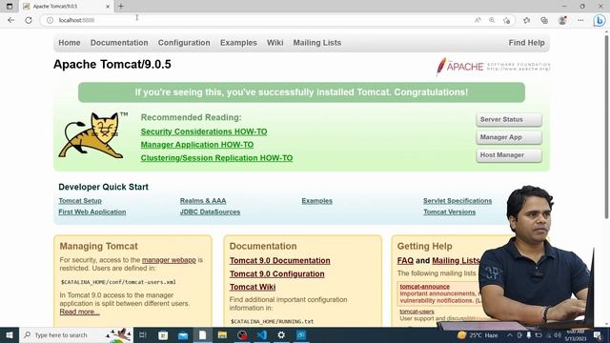Open the Settings and more ellipsis menu
This screenshot has width=610, height=343.
click(x=580, y=20)
